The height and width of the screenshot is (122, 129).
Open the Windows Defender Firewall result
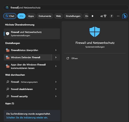(x=28, y=58)
